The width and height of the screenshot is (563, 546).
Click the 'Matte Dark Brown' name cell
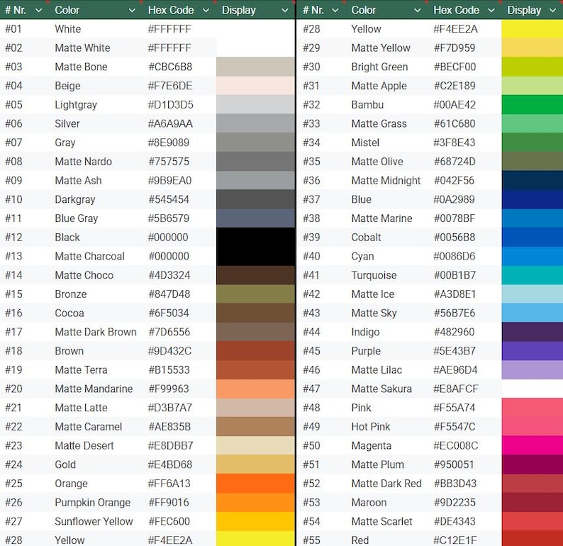(x=96, y=332)
